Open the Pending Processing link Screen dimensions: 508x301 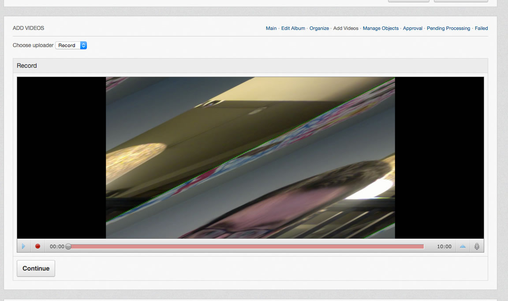[x=448, y=28]
